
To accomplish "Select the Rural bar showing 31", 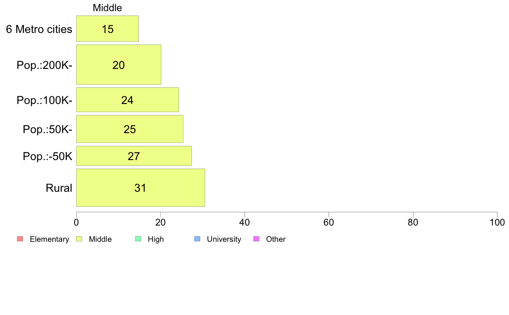I will (141, 187).
